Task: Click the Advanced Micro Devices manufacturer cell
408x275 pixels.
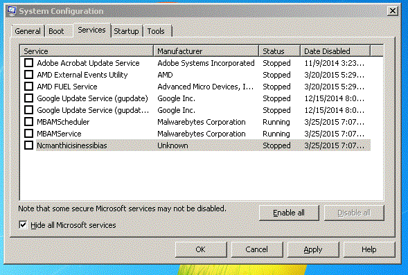Action: [205, 87]
